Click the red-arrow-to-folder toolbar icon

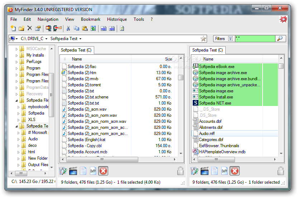[x=57, y=29]
